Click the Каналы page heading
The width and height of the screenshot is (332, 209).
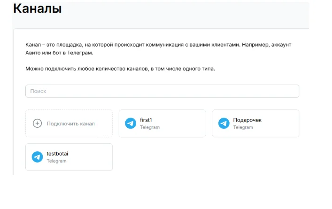[x=37, y=8]
